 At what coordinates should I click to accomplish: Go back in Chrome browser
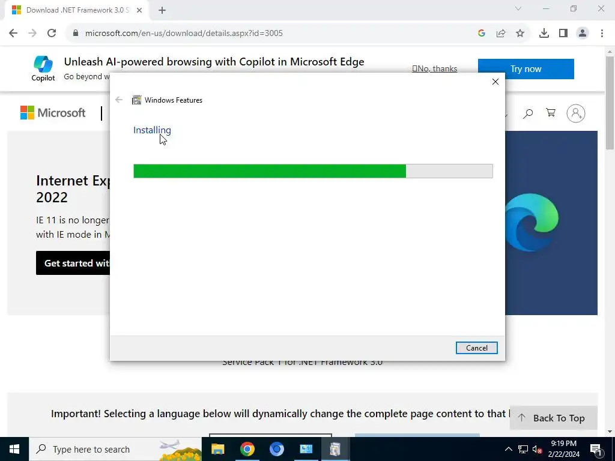tap(13, 33)
